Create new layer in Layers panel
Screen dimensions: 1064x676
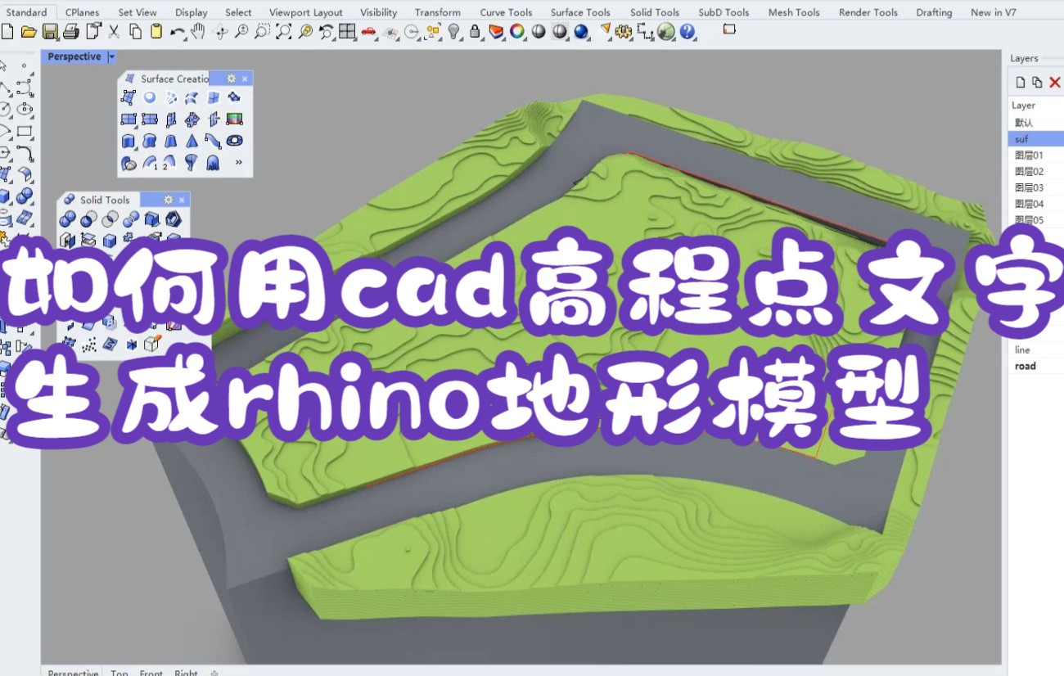pyautogui.click(x=1020, y=82)
